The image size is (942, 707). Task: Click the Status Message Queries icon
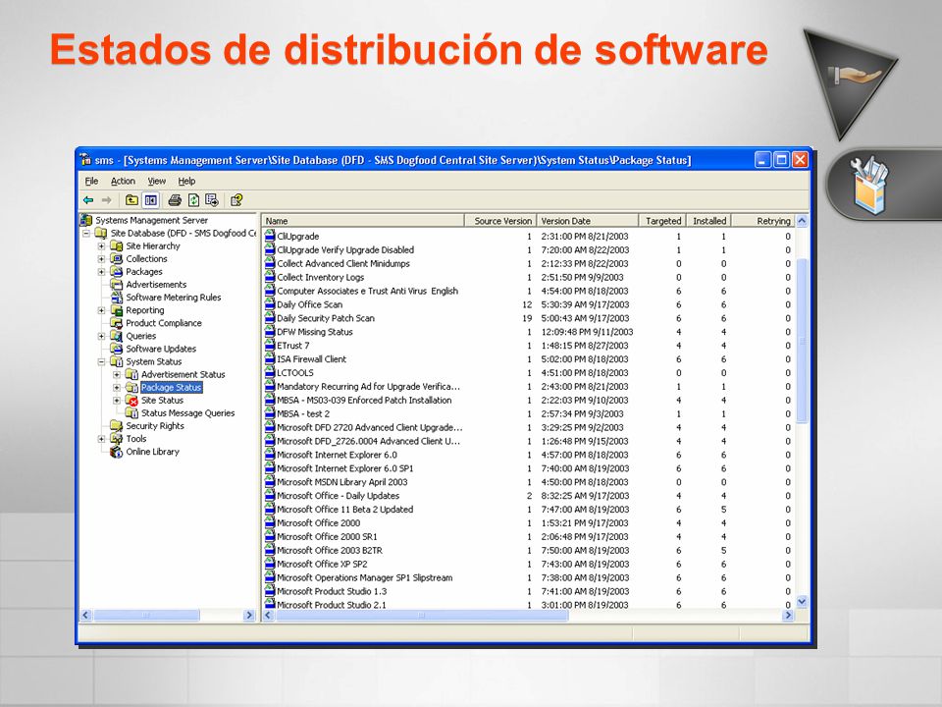(x=131, y=413)
